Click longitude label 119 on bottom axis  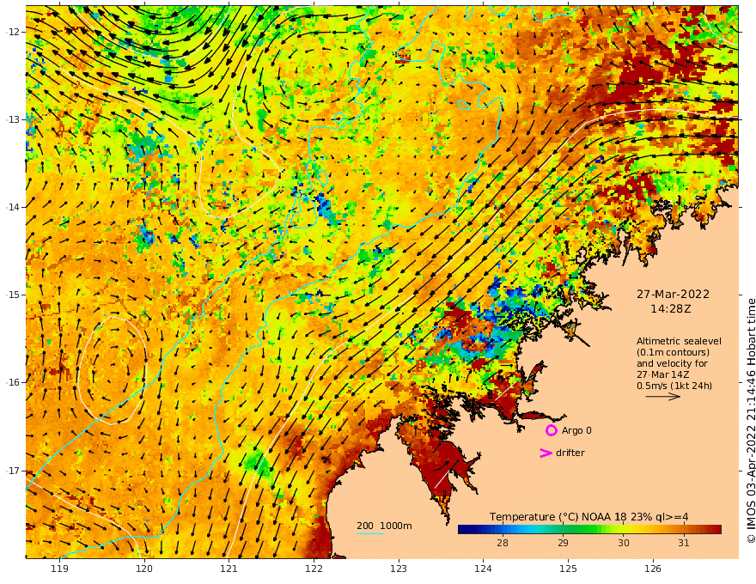(x=59, y=569)
